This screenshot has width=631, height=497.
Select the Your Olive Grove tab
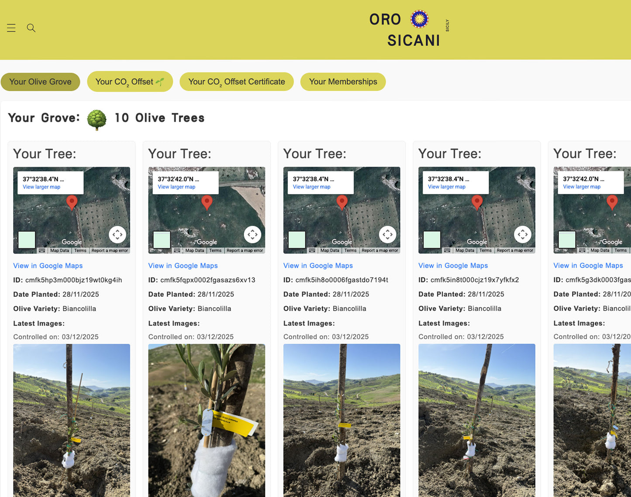[40, 82]
